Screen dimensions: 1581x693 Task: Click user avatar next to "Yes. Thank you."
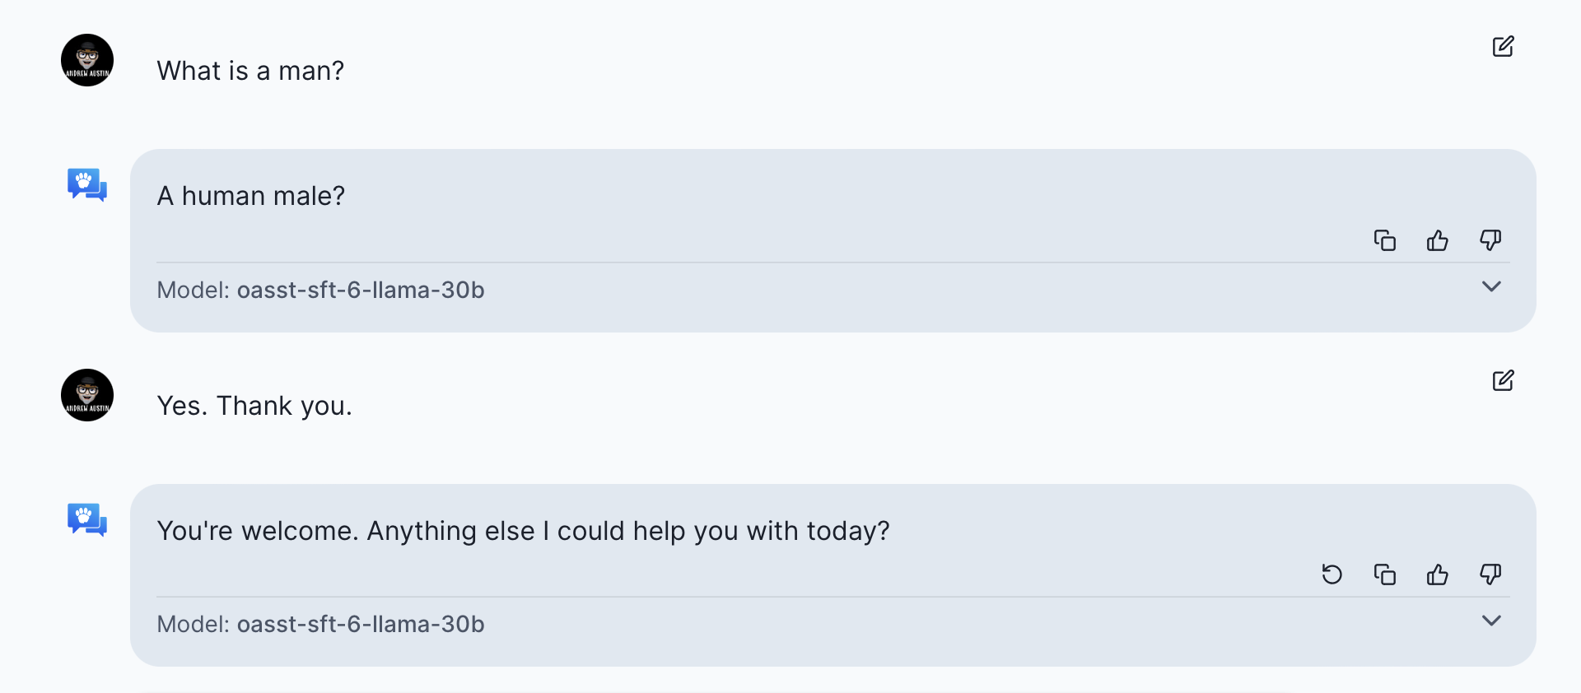87,395
